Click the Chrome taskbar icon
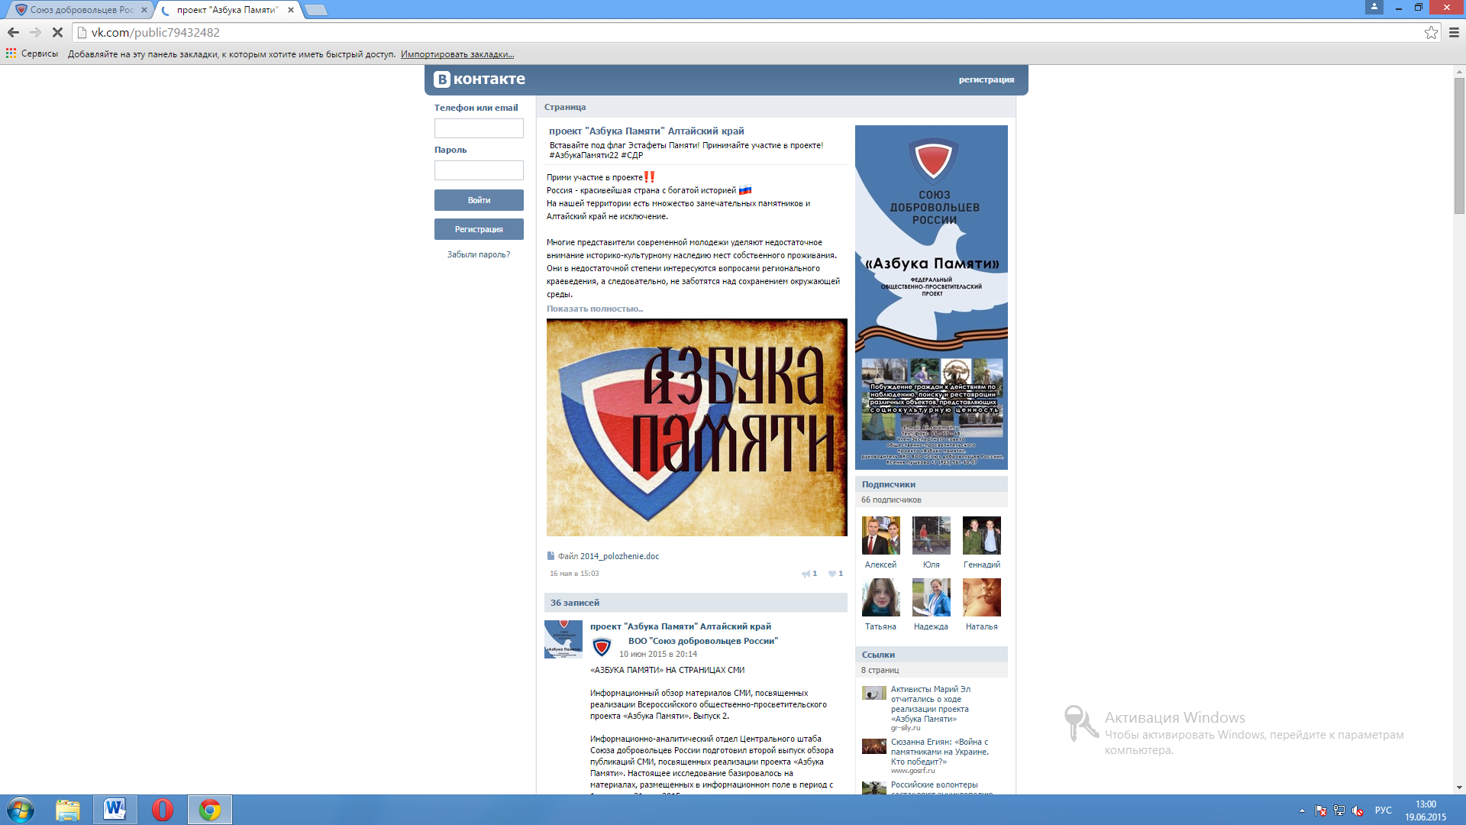 pos(210,810)
